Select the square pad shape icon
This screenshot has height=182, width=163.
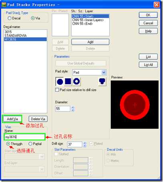68,81
